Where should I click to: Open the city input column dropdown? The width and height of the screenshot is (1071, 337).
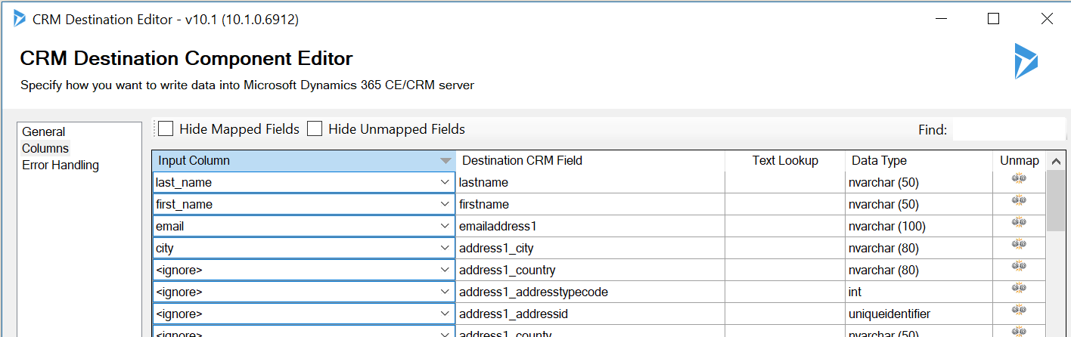(444, 248)
